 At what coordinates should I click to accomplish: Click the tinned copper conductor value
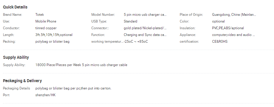46,28
